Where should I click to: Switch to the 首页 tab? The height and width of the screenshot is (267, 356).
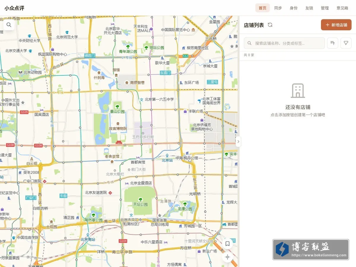click(263, 8)
